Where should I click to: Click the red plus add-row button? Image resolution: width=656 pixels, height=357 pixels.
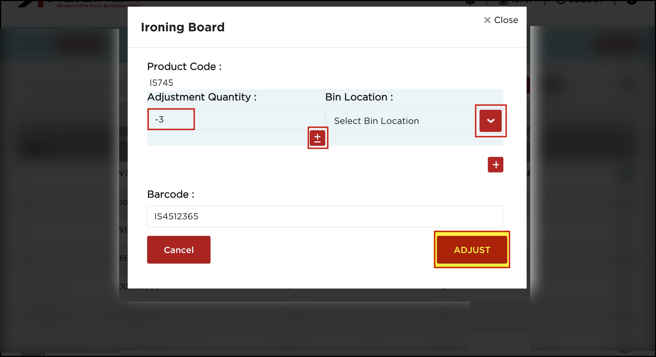(x=495, y=165)
